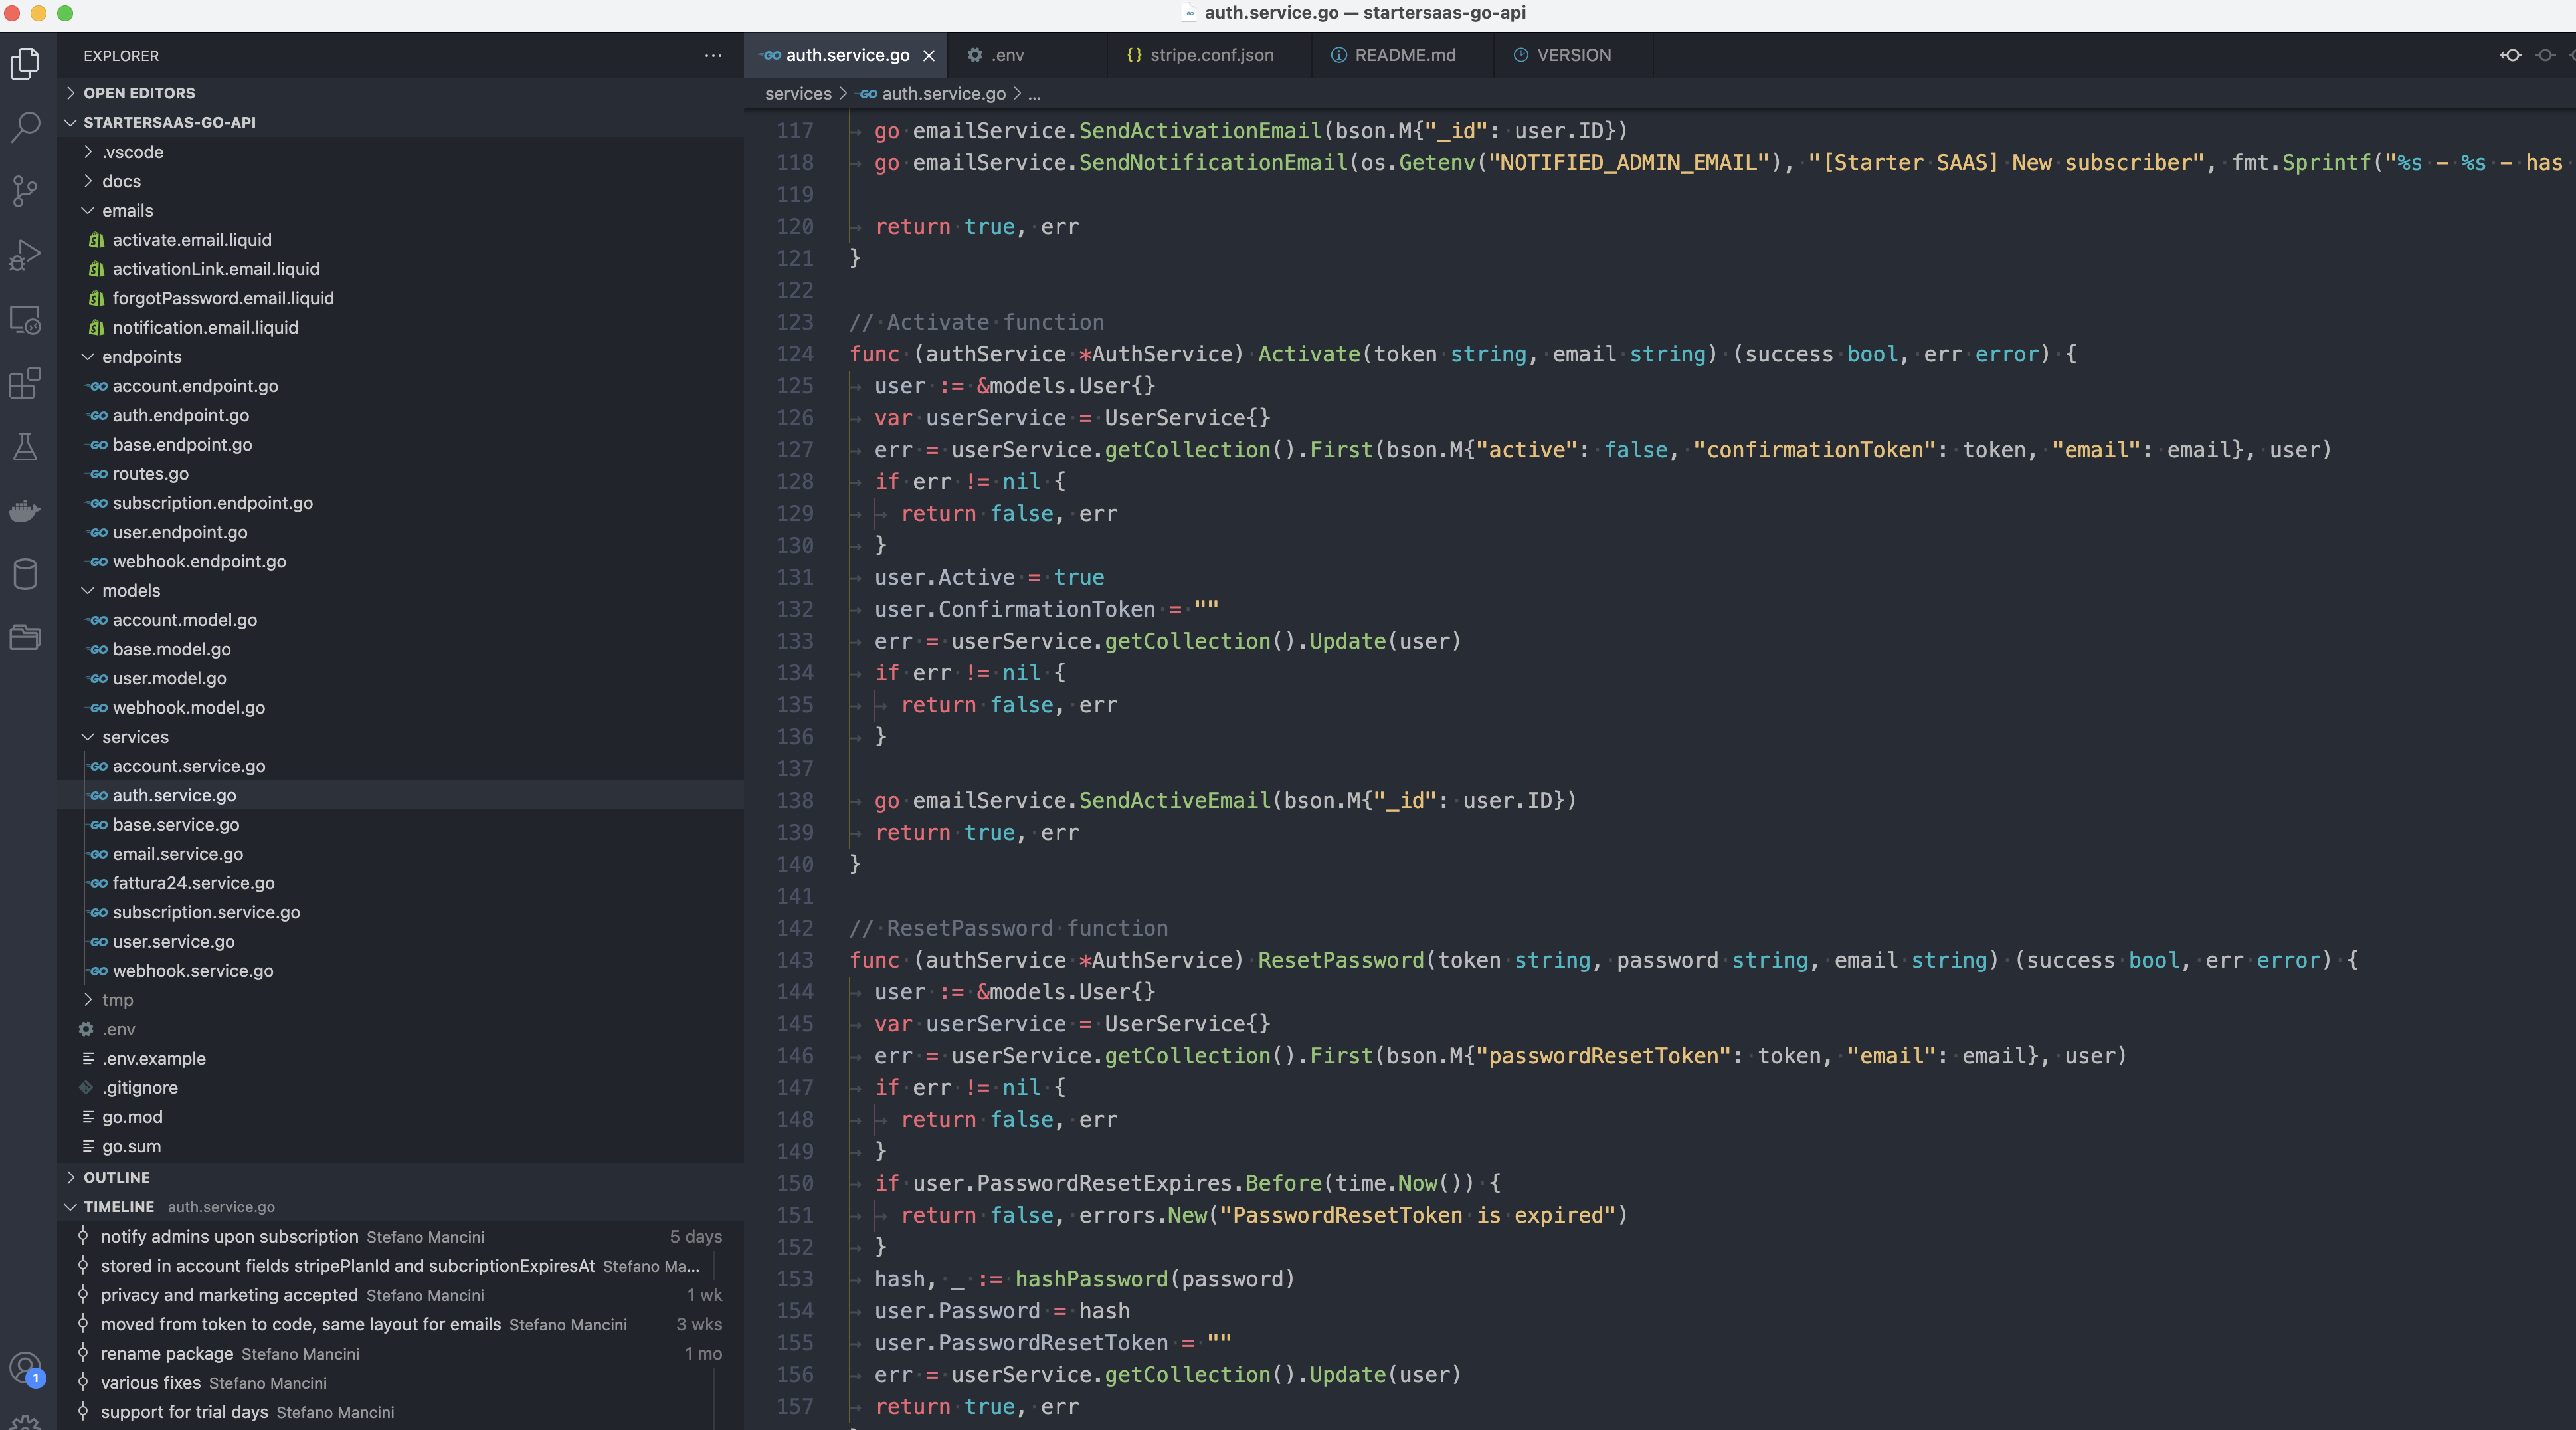Open account.endpoint.go file
Screen dimensions: 2576x1430
pyautogui.click(x=400, y=386)
